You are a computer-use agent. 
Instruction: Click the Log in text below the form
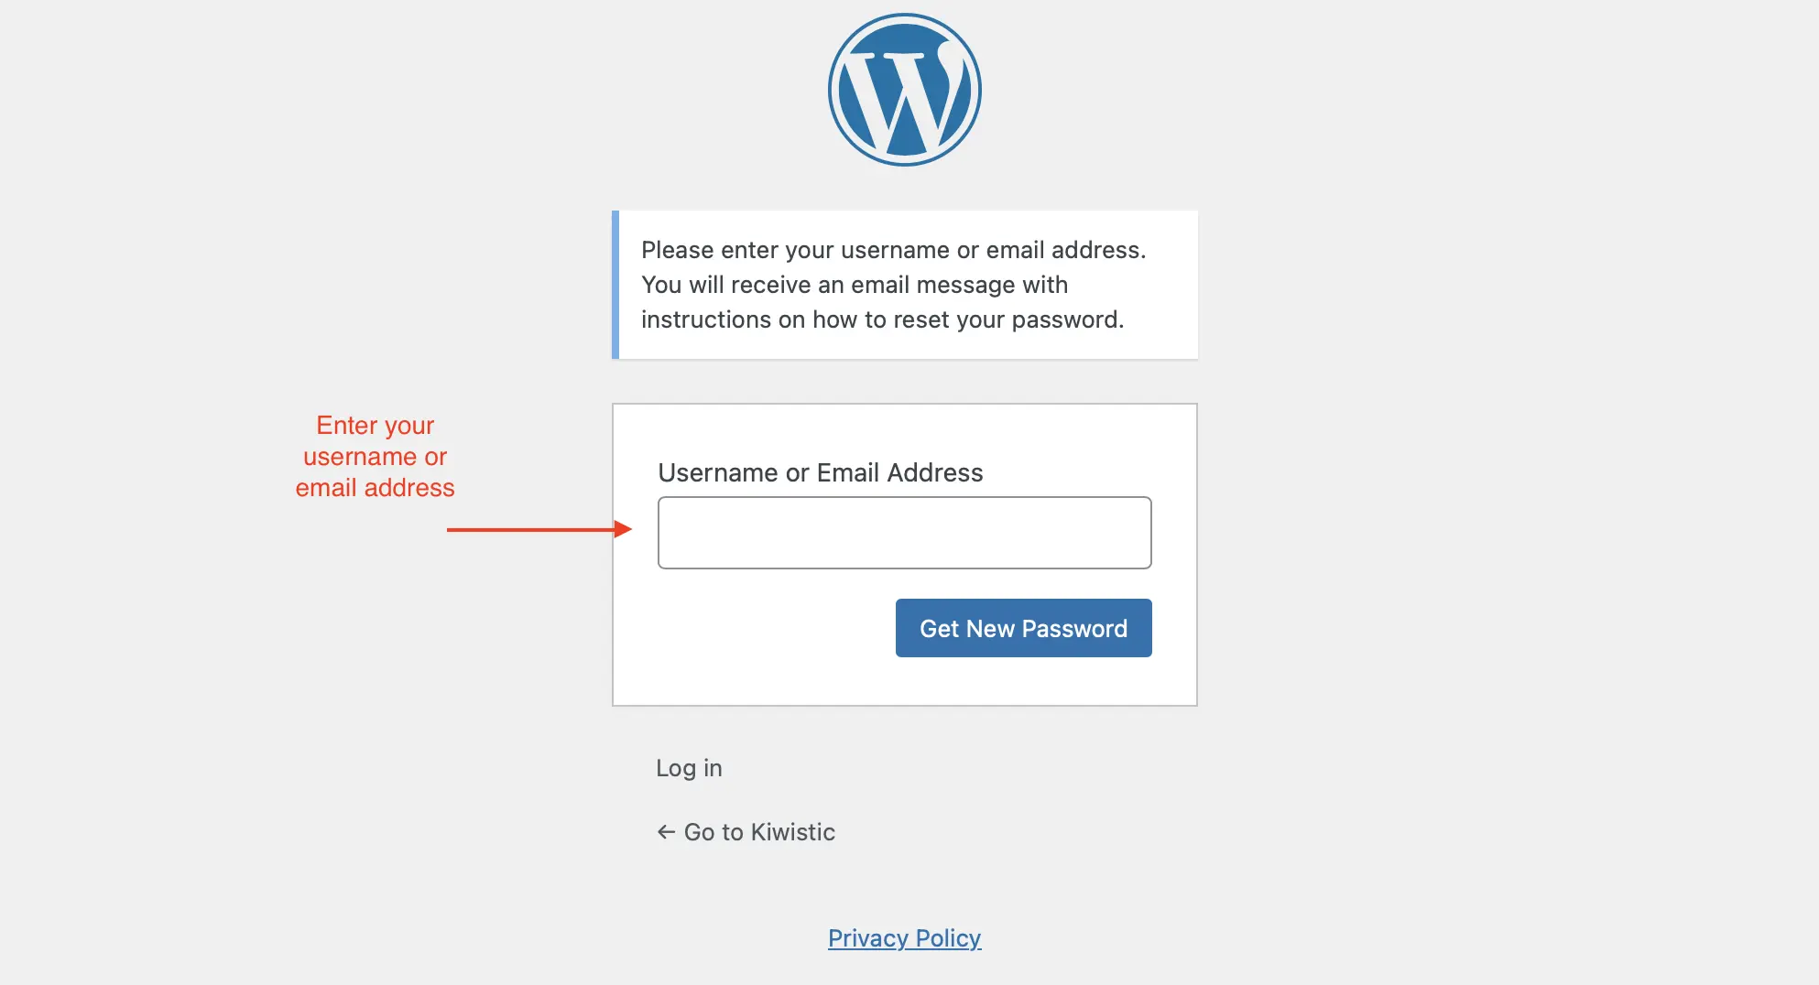coord(688,768)
